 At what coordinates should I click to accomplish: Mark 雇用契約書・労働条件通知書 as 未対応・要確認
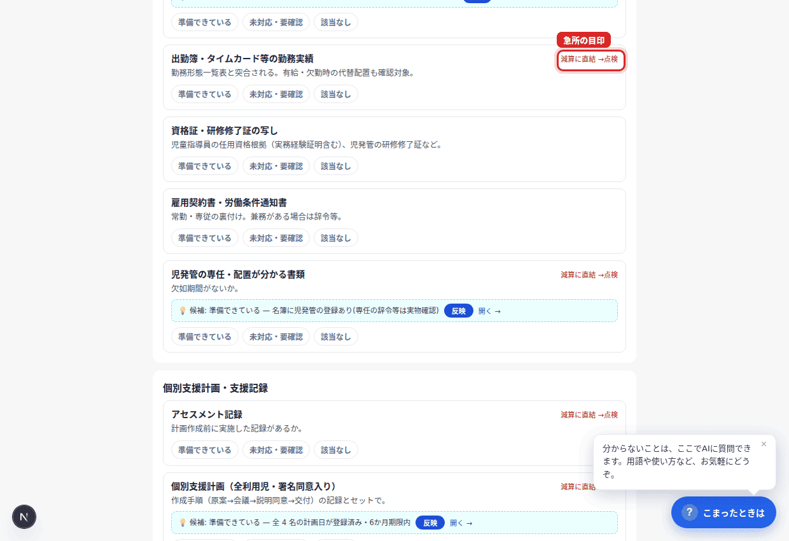click(x=276, y=238)
